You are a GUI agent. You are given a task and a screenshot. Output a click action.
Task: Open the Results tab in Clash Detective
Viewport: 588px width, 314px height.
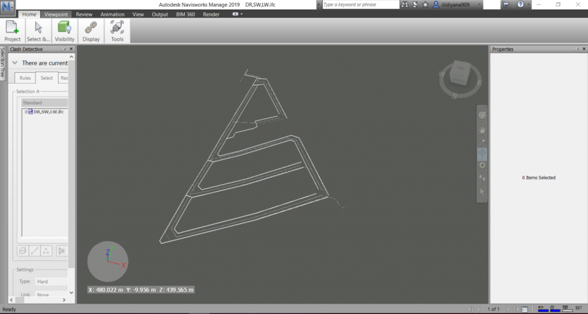(63, 78)
